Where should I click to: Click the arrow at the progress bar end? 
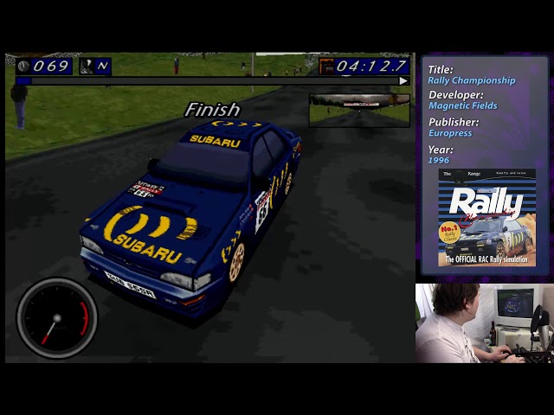[403, 81]
